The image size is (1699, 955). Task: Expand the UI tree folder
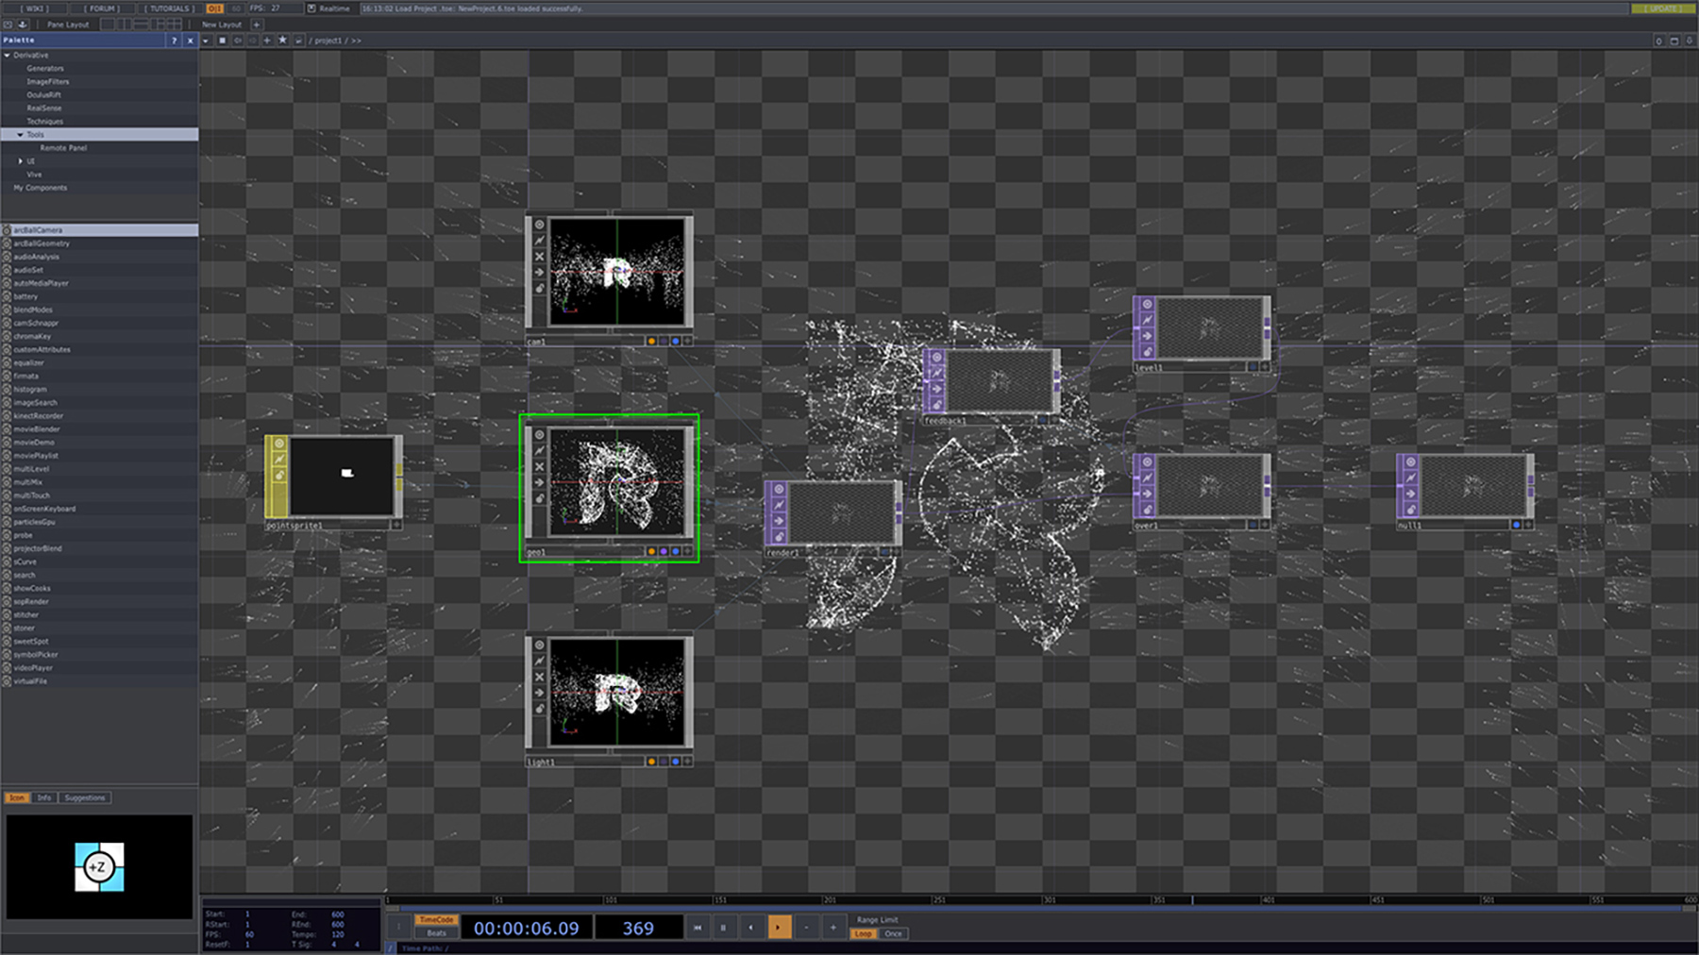[x=20, y=161]
